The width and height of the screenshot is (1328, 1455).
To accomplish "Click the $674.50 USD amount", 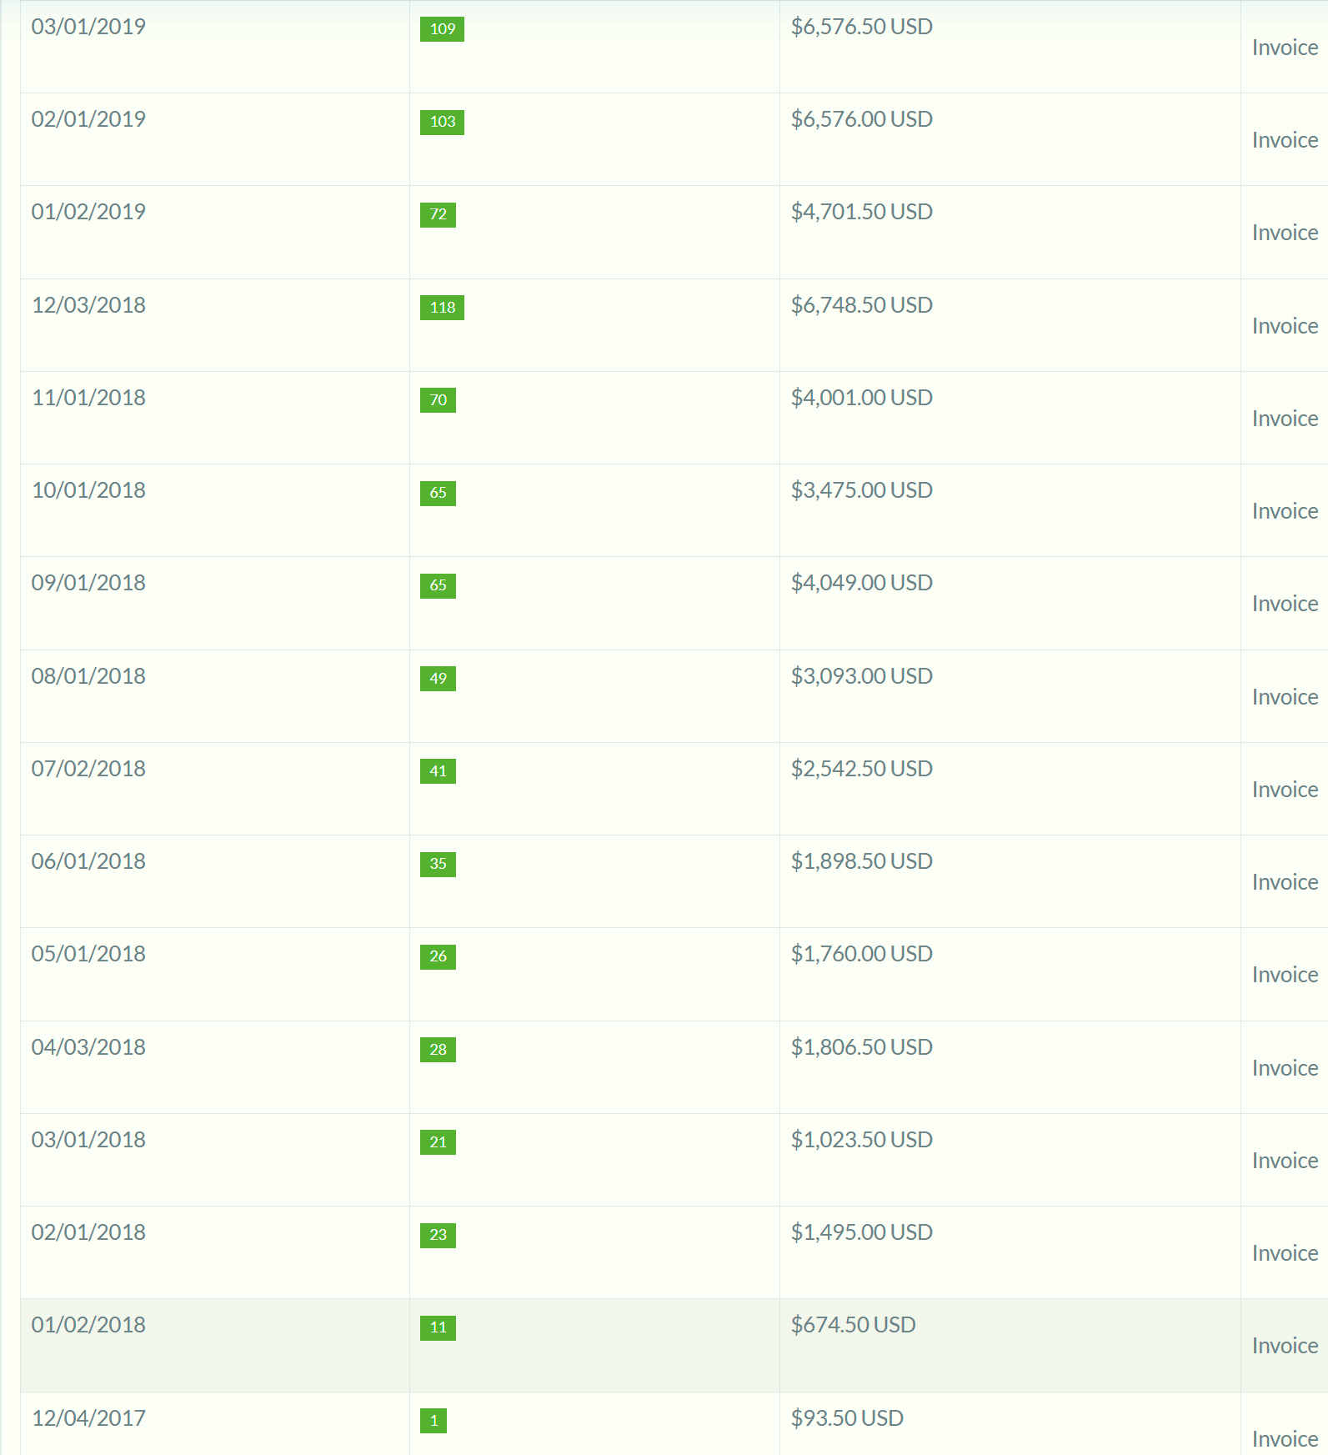I will point(853,1325).
